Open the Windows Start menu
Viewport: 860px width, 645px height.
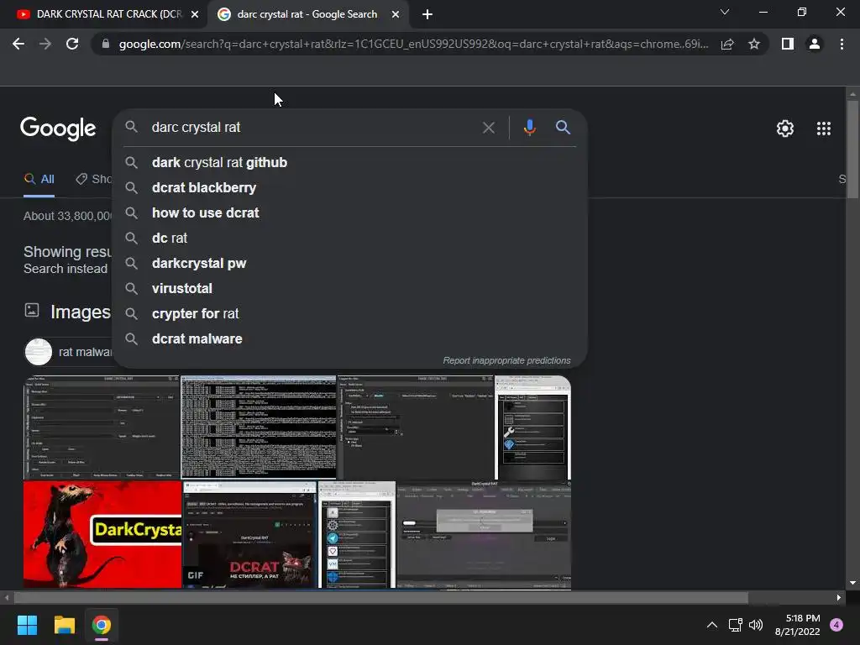point(27,625)
